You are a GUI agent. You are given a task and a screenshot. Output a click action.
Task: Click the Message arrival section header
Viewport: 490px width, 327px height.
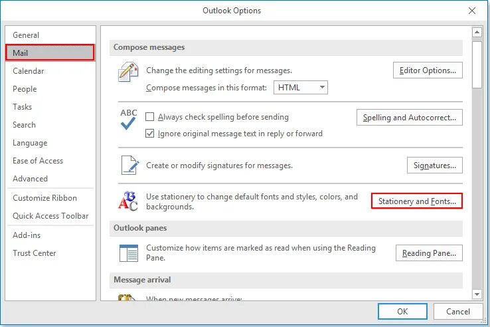pos(286,280)
